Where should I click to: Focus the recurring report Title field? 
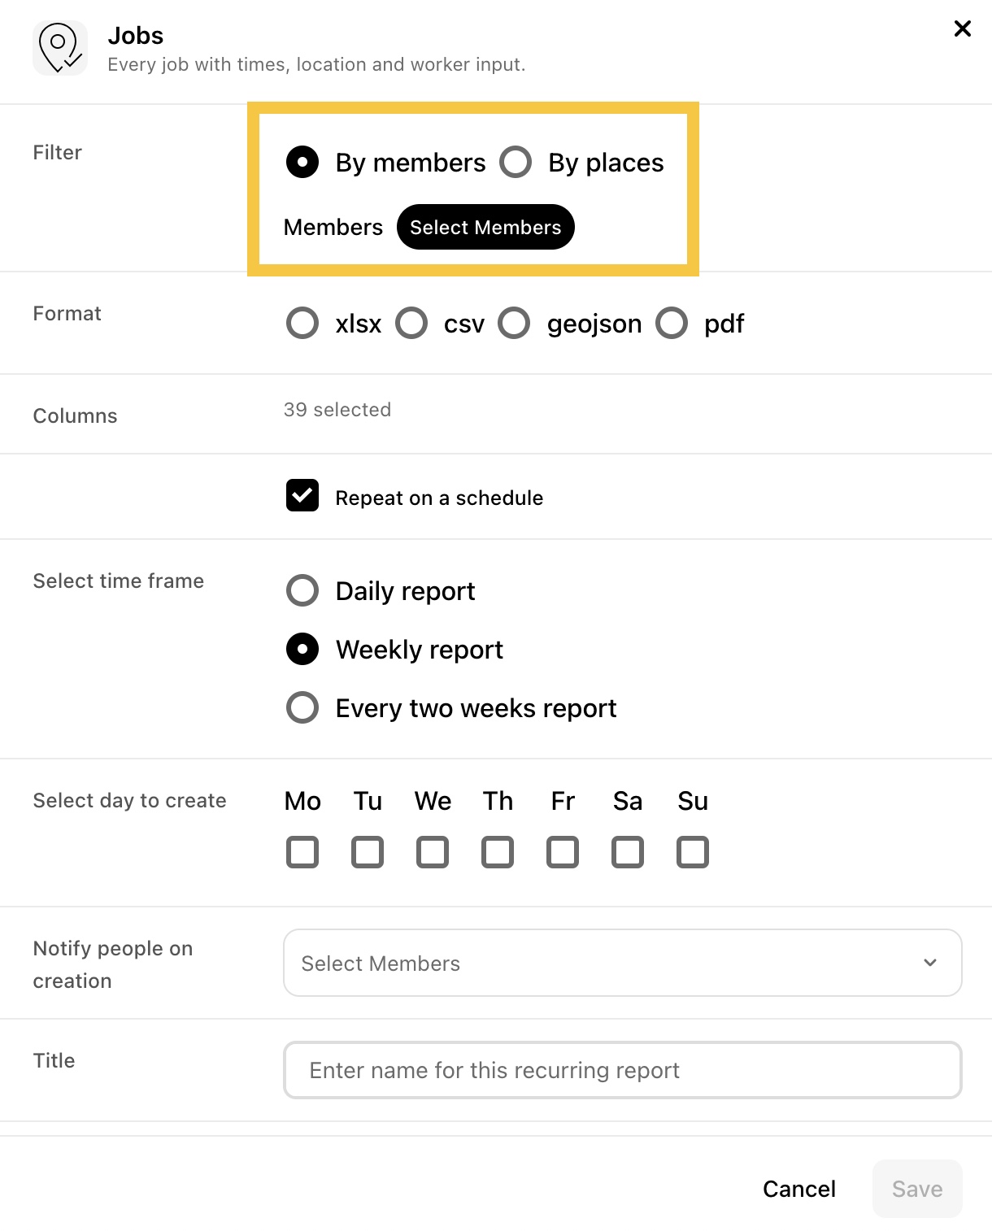click(x=623, y=1070)
